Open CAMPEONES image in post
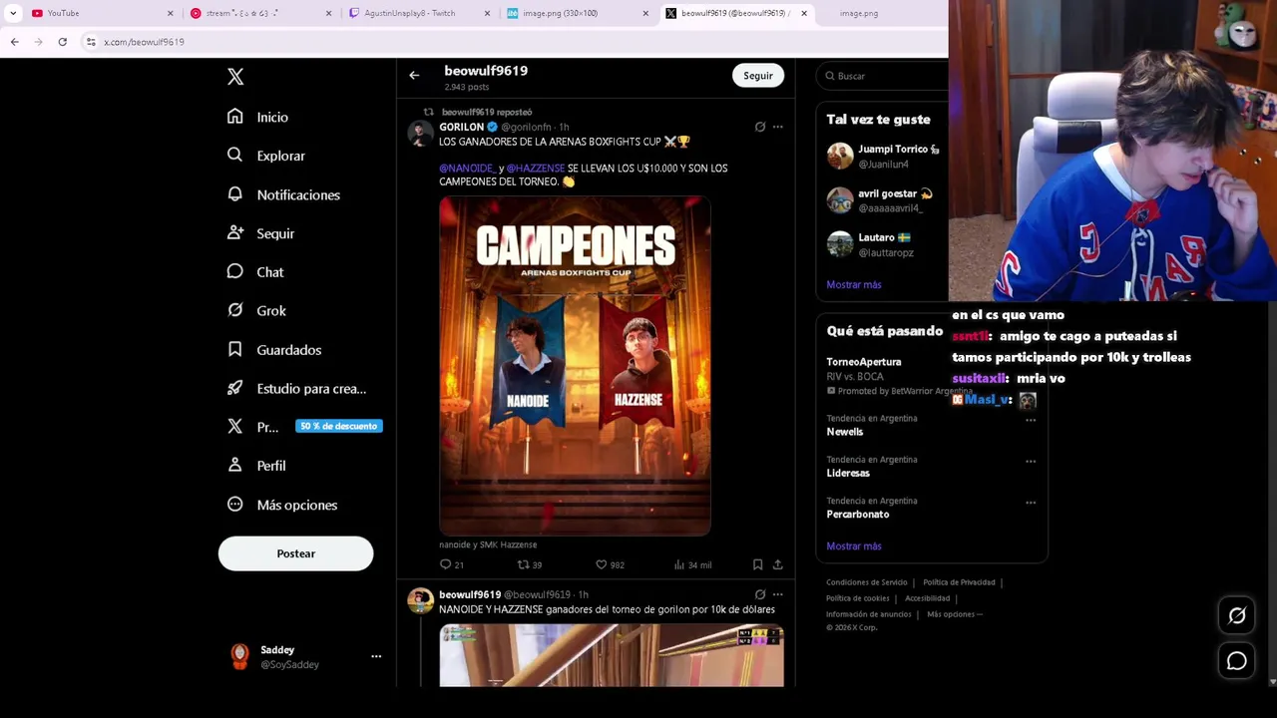The width and height of the screenshot is (1277, 718). 575,366
